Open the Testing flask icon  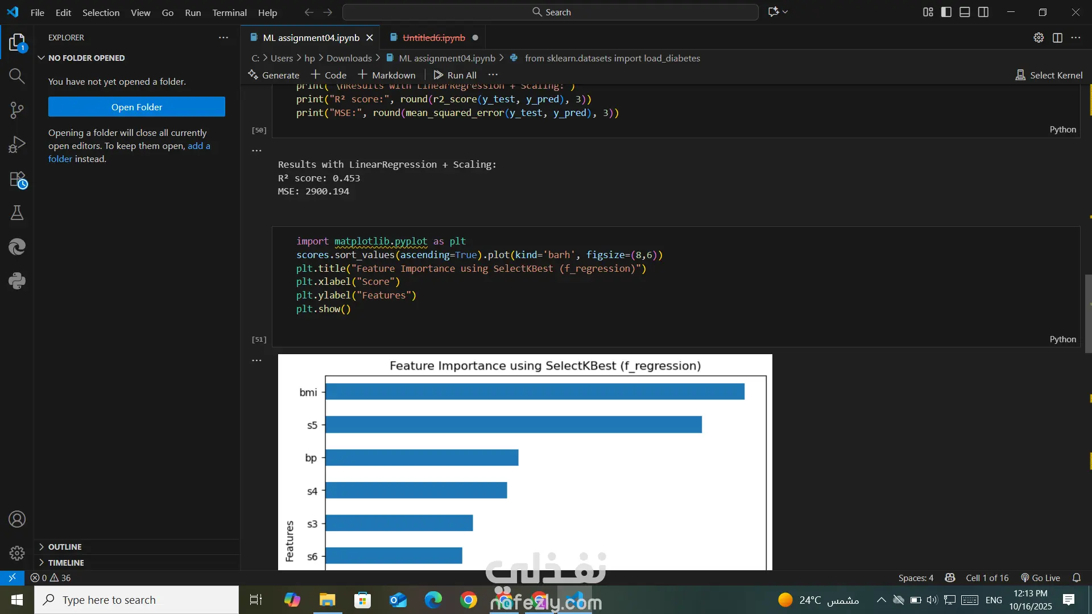point(17,213)
